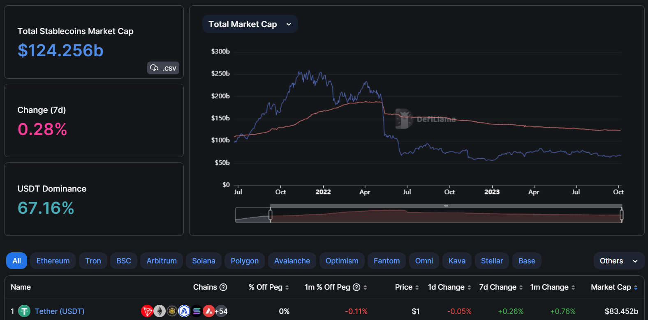Screen dimensions: 648x320
Task: Click the Solana chain icon in Tether row
Action: tap(197, 311)
